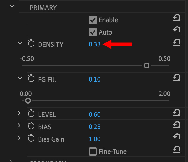Toggle the LEVEL stopwatch icon
This screenshot has height=162, width=188.
click(x=31, y=114)
